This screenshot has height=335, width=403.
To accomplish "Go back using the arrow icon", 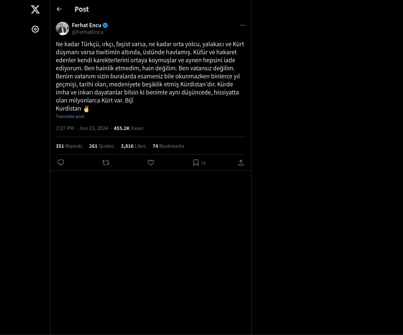I will tap(59, 9).
